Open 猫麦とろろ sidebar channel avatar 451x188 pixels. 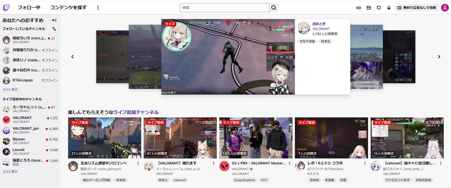tap(6, 162)
